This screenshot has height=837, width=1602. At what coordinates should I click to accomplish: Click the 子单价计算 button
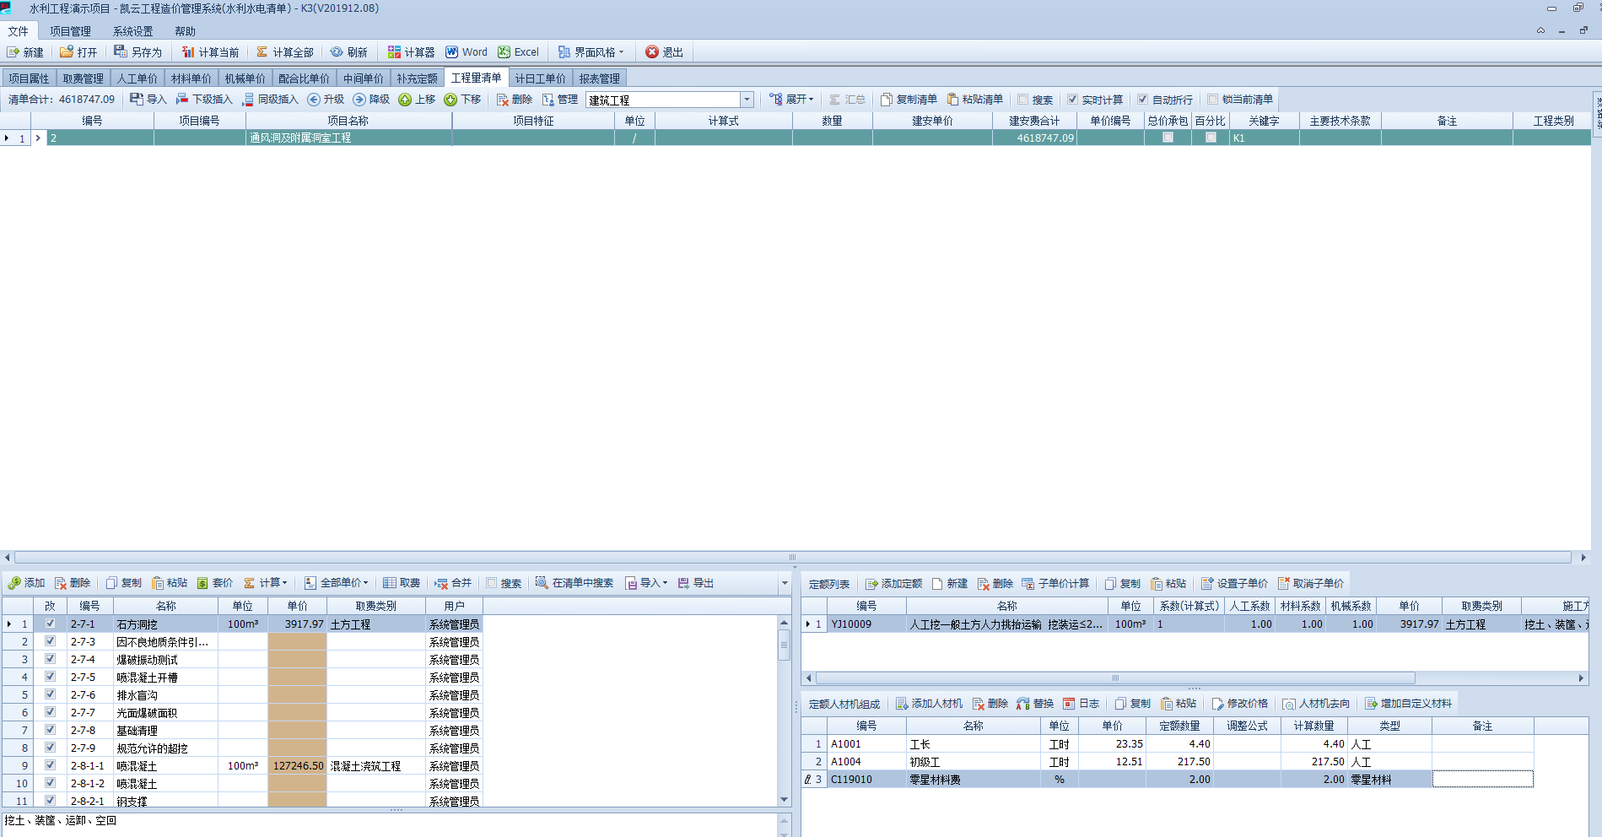click(x=1055, y=584)
